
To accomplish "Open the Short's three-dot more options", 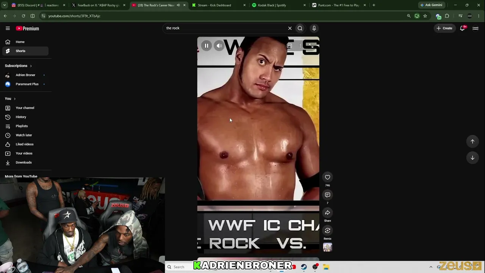I will [x=300, y=46].
